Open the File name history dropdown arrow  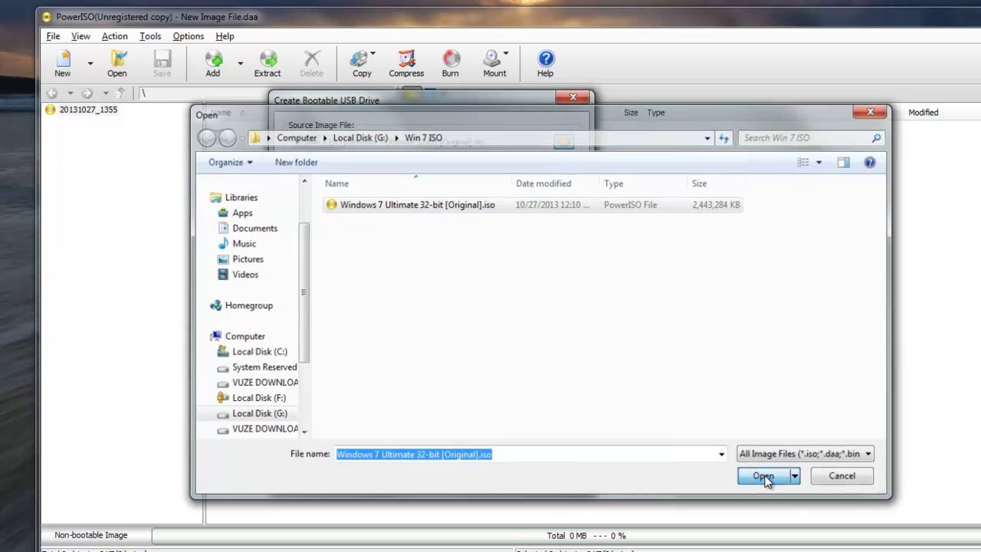coord(721,454)
